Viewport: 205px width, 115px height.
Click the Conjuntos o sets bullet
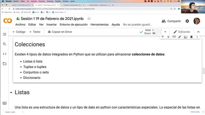(36, 72)
